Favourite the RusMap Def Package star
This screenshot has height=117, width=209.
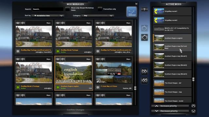click(x=98, y=23)
